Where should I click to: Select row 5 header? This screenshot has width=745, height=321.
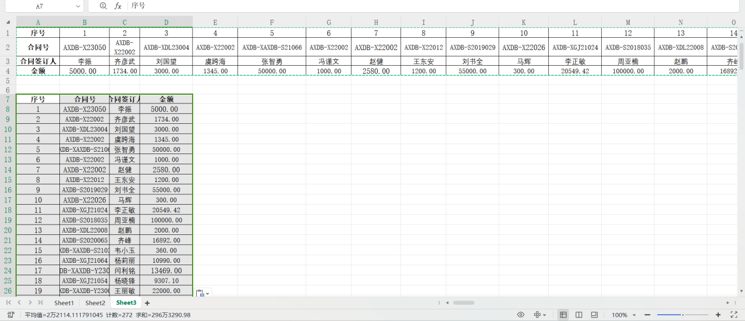[8, 81]
